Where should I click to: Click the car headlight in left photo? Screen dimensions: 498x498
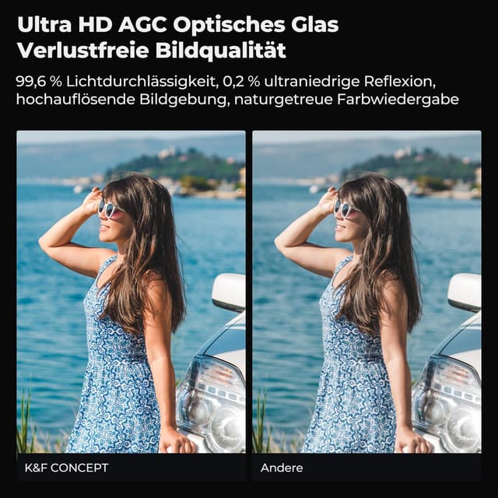click(x=211, y=403)
